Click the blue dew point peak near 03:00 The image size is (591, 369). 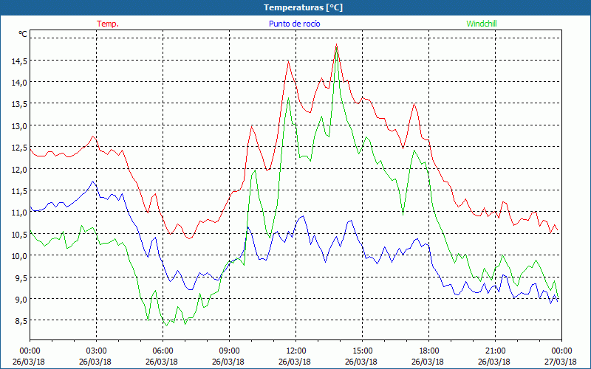point(93,182)
